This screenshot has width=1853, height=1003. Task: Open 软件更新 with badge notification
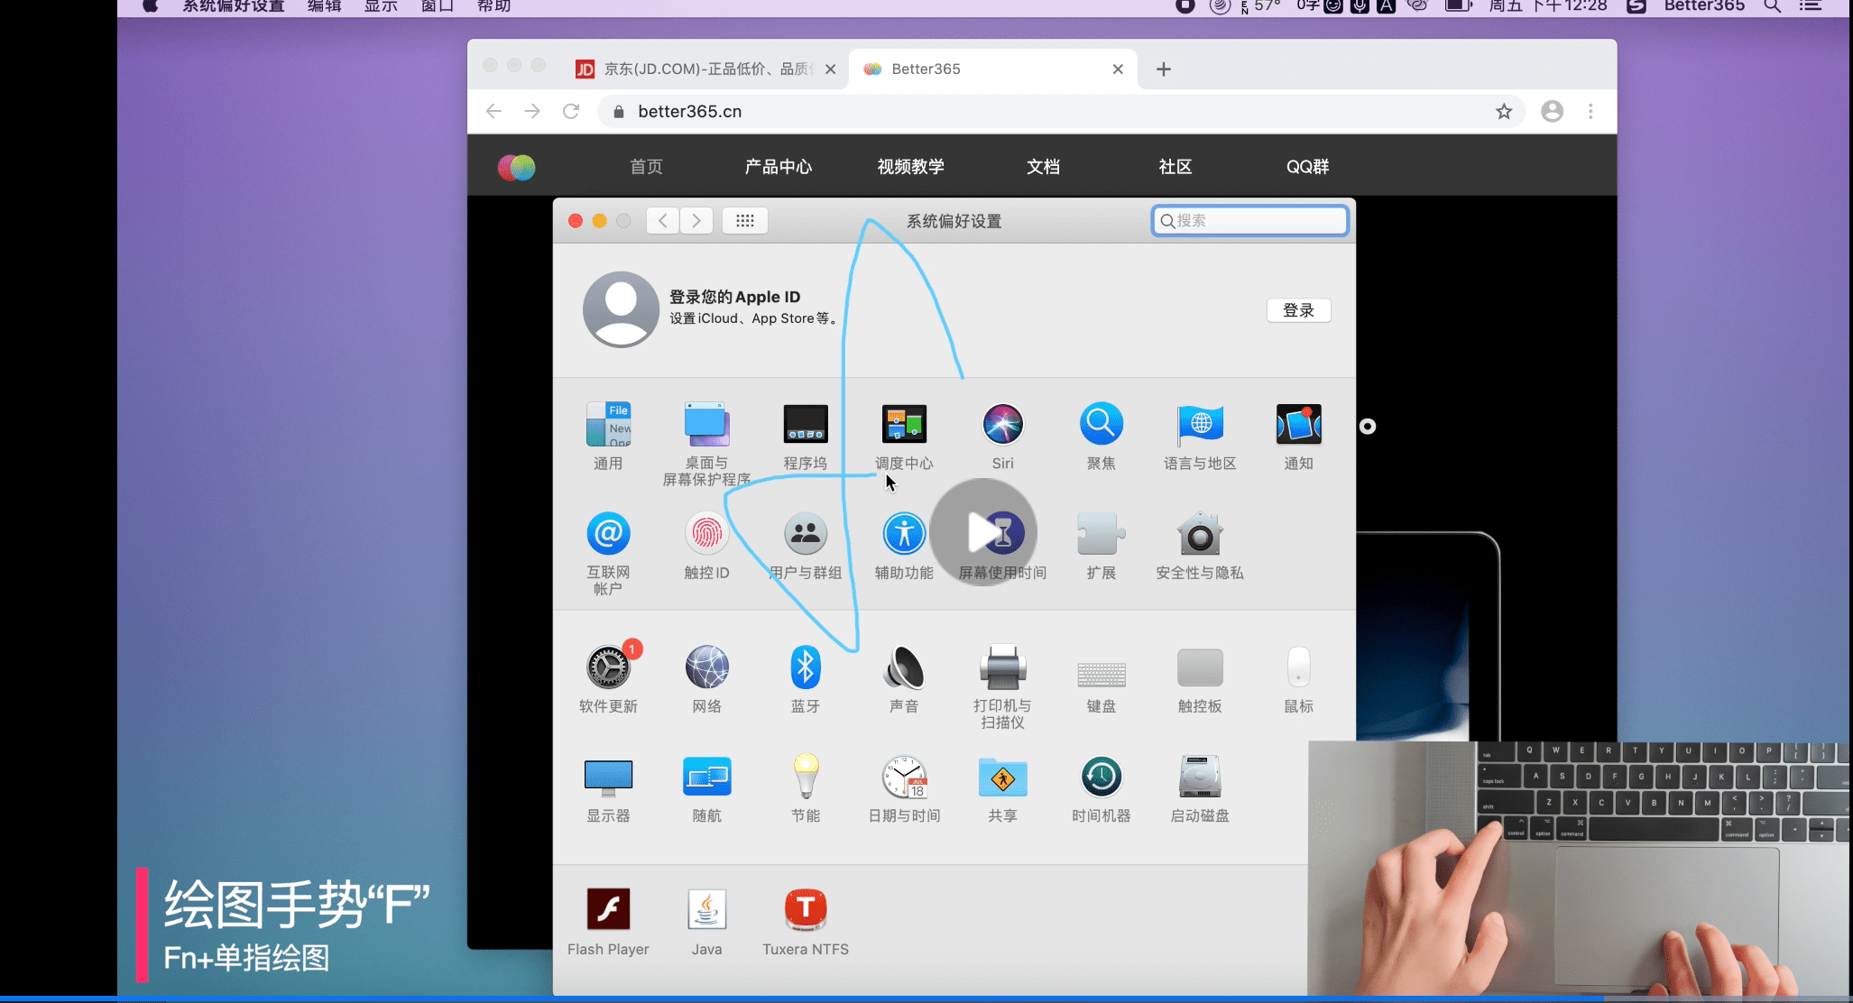coord(606,667)
